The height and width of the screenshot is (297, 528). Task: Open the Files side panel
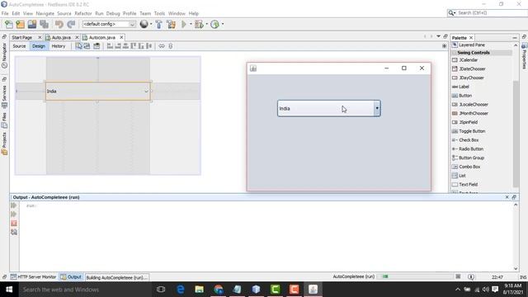pos(4,120)
